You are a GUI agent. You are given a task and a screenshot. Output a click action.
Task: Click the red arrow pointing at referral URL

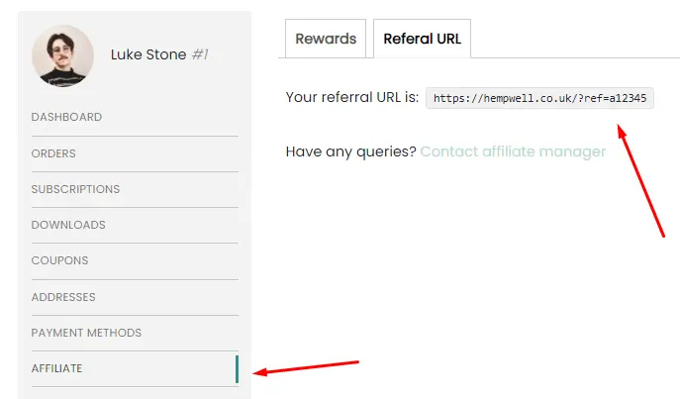point(640,180)
